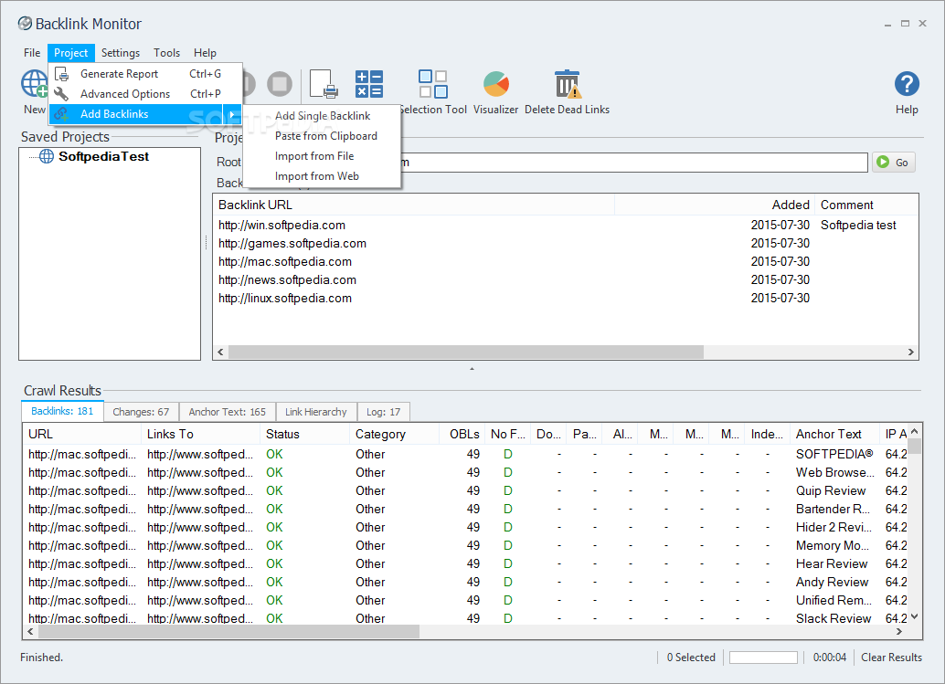Select http://games.softpedia.com backlink row

coord(565,243)
